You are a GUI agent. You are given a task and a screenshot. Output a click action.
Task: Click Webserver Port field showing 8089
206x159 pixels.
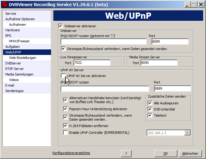(x=170, y=41)
